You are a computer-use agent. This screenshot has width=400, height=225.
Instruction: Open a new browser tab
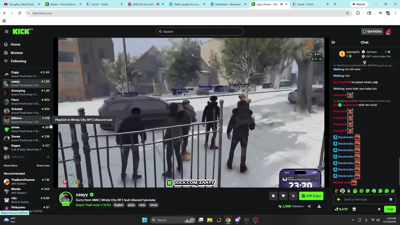335,4
